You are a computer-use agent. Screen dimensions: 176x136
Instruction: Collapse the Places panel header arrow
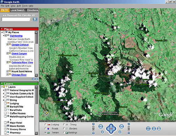coord(2,29)
